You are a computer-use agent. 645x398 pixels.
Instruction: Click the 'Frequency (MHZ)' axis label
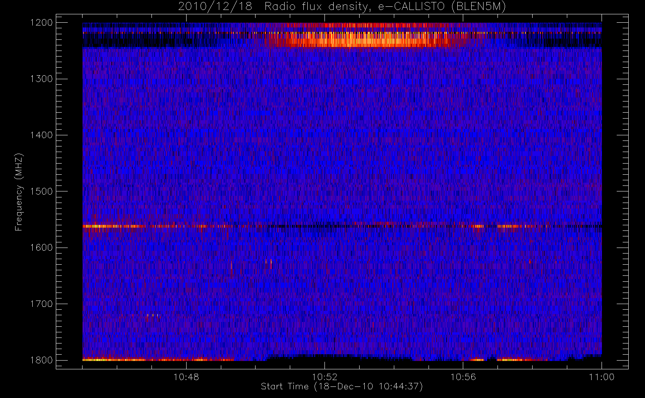(19, 192)
